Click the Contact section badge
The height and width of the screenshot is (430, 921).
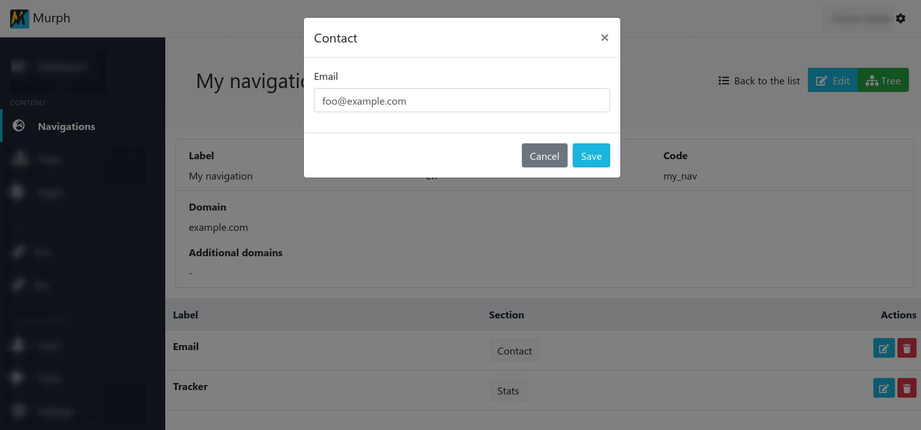514,351
